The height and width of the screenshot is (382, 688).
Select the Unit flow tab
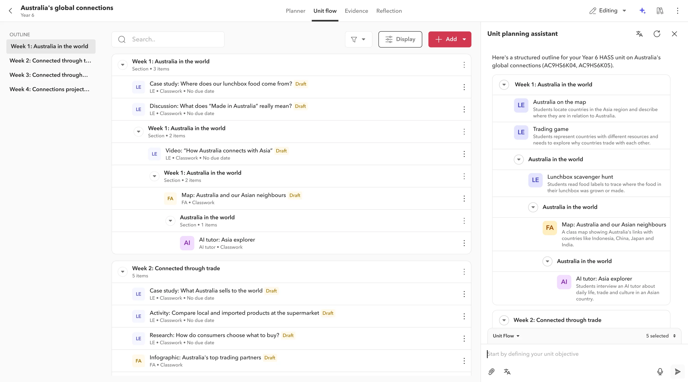pyautogui.click(x=325, y=11)
